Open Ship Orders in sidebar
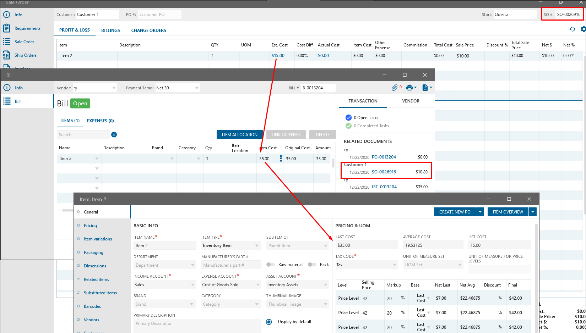 [x=25, y=55]
